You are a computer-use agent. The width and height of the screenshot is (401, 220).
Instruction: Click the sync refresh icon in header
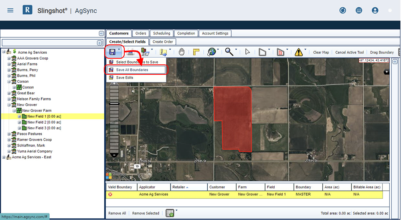343,10
